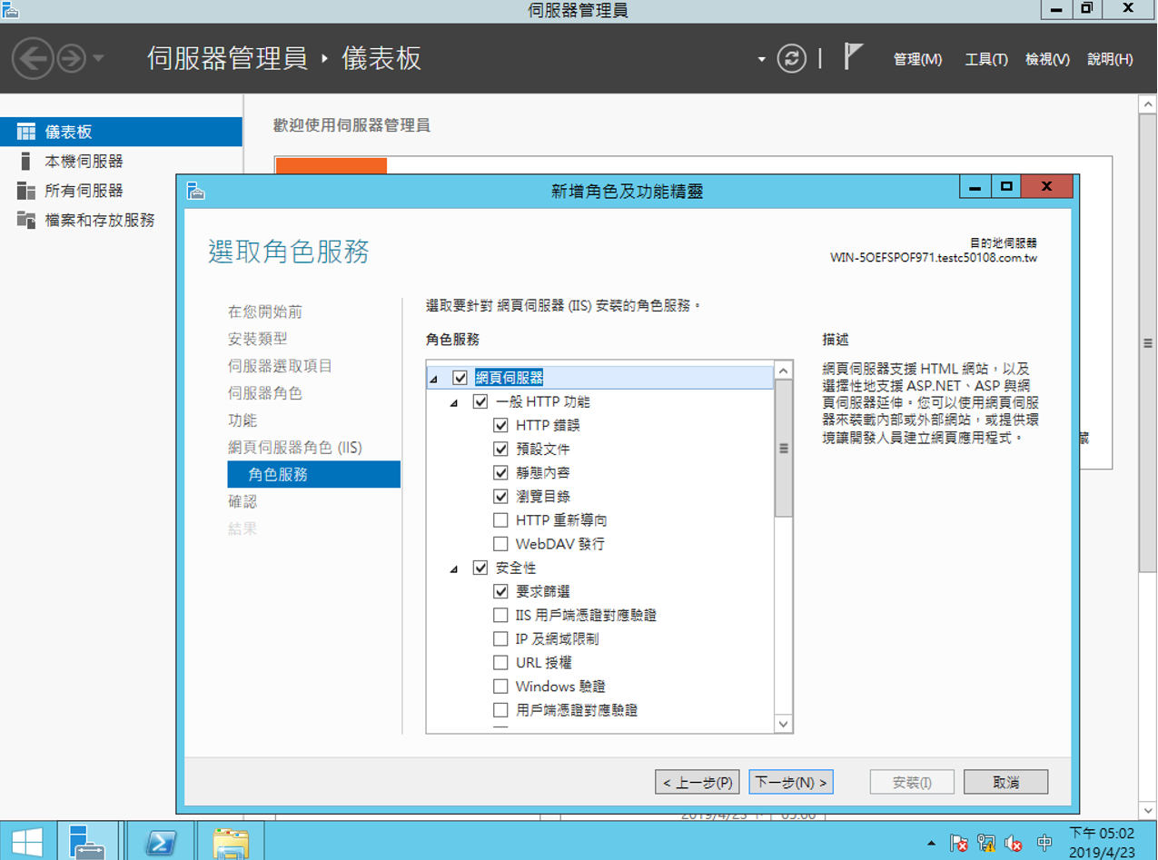Screen dimensions: 1158x860
Task: Select the 角色服務 wizard step
Action: point(313,475)
